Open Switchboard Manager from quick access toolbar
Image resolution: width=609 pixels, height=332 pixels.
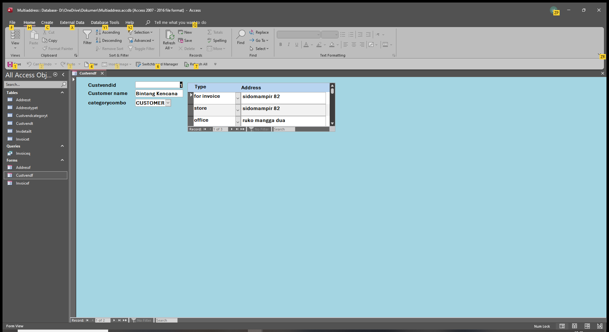[x=157, y=64]
